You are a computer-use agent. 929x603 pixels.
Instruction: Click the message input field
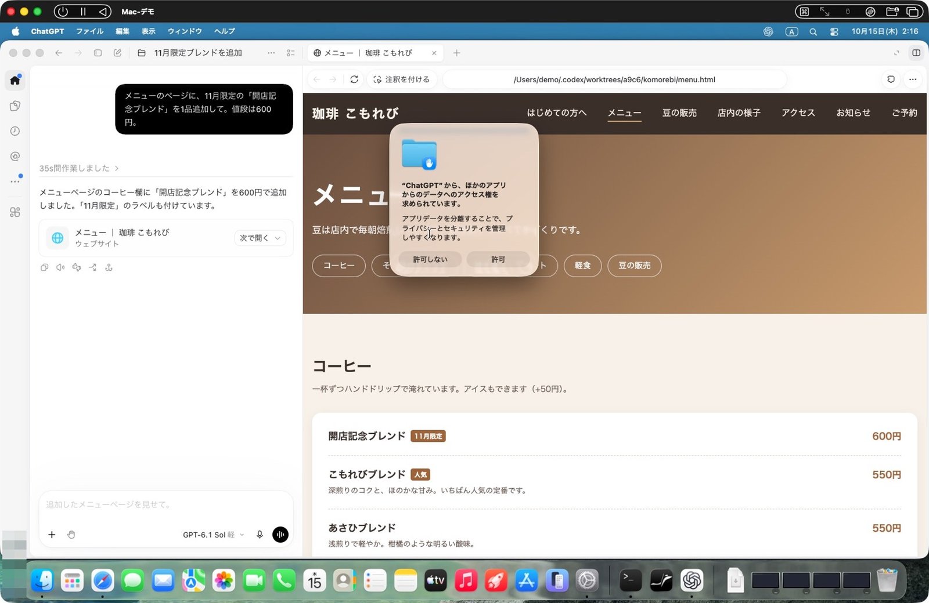click(166, 505)
